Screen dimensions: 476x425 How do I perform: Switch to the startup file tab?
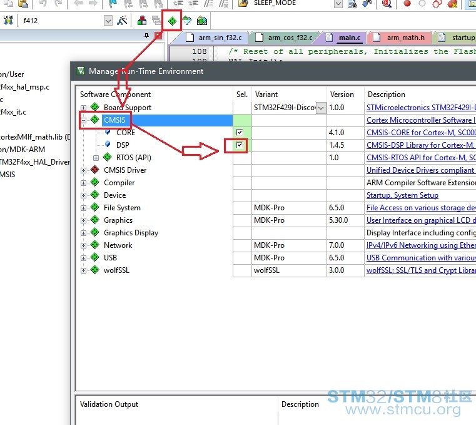[456, 38]
